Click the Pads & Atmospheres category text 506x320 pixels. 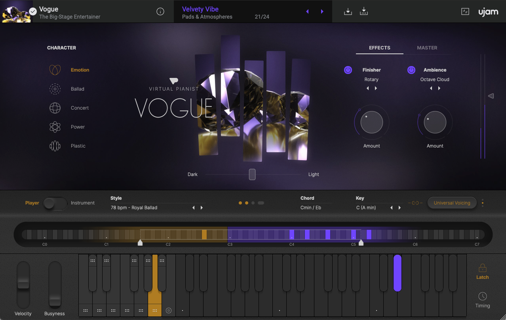207,17
